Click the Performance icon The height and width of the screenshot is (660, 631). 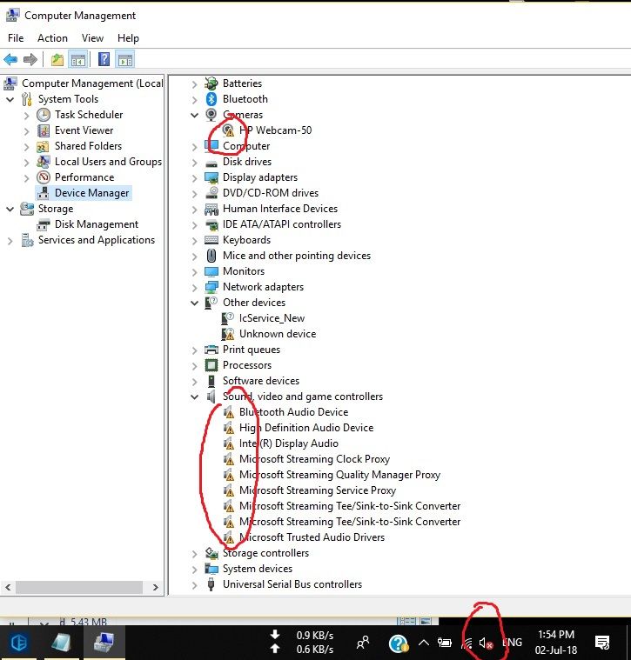tap(44, 177)
